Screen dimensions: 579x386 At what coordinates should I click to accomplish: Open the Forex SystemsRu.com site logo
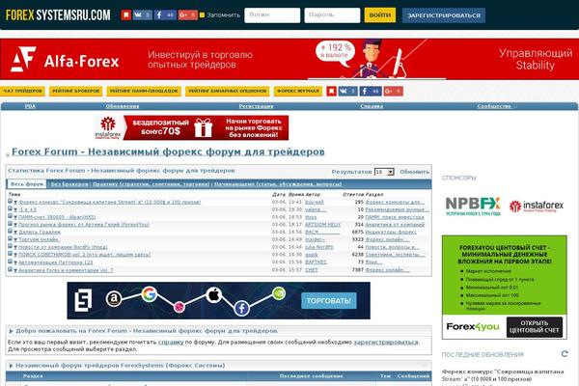coord(58,15)
